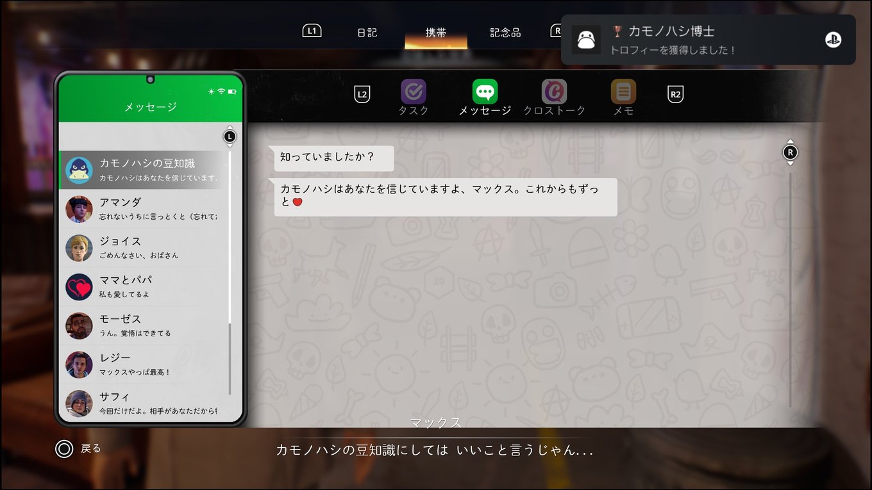
Task: Click the ママとパパ heart avatar
Action: (79, 287)
